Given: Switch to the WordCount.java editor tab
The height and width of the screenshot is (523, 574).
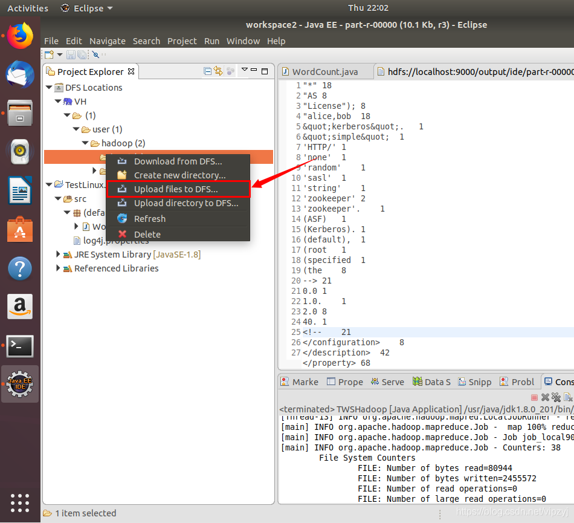Looking at the screenshot, I should click(325, 72).
